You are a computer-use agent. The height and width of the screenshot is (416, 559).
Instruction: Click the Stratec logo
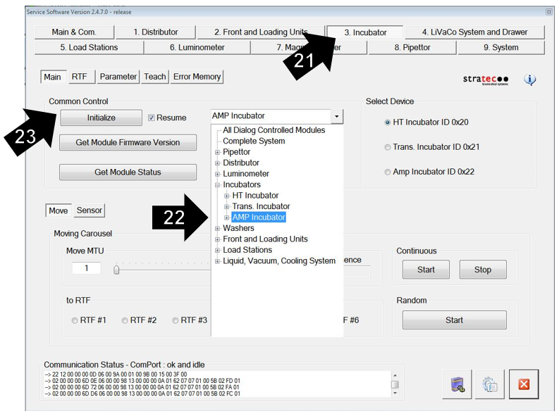pyautogui.click(x=486, y=80)
